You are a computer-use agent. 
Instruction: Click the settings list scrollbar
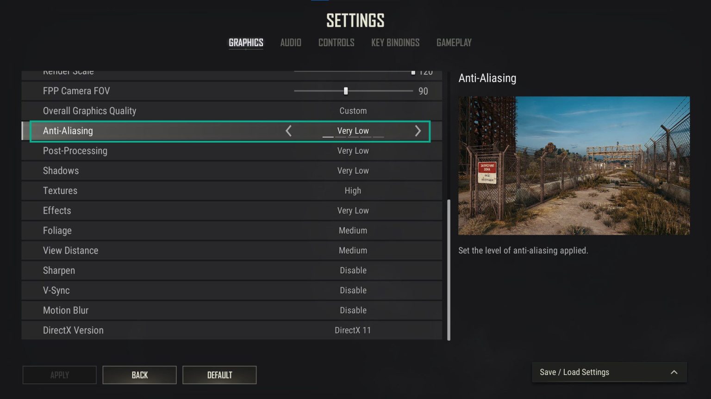click(x=449, y=270)
